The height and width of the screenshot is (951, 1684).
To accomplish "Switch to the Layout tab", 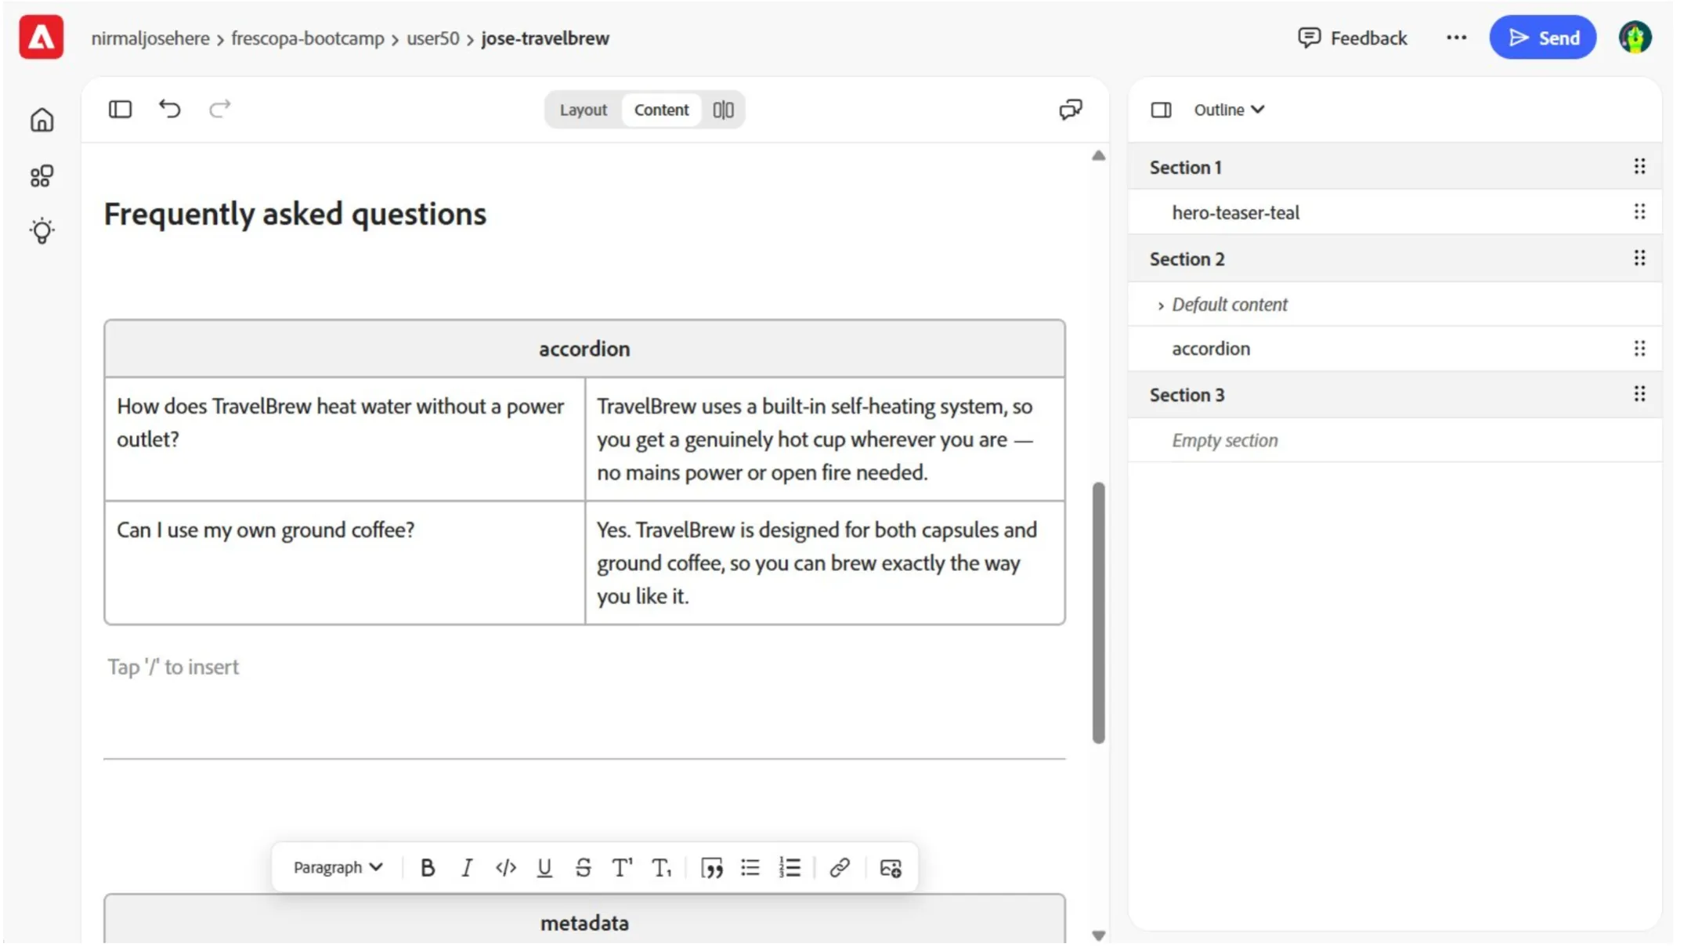I will (x=584, y=110).
